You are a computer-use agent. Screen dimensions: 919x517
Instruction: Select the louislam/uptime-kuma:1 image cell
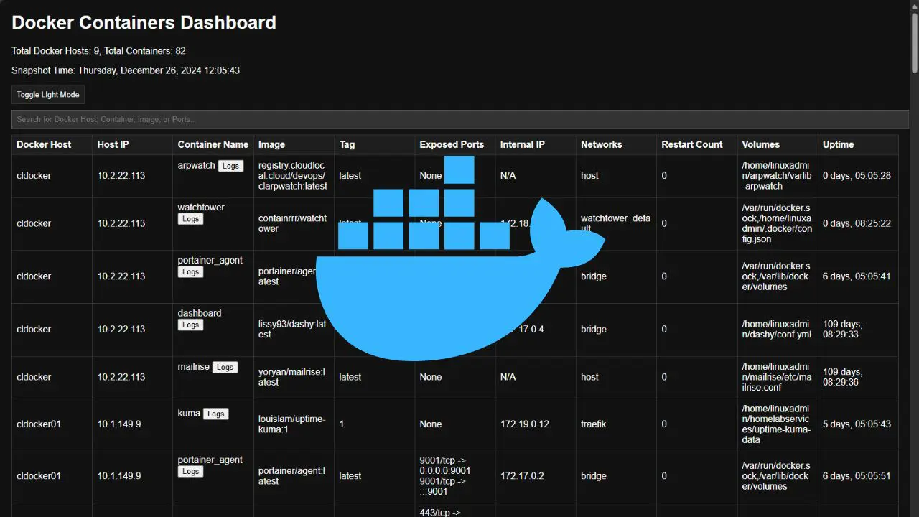pyautogui.click(x=292, y=424)
